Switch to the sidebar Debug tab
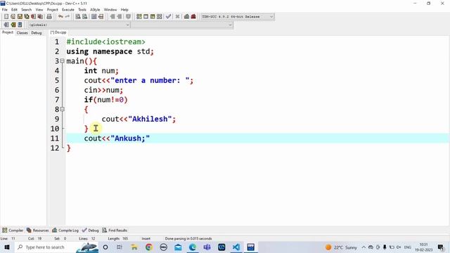Image resolution: width=450 pixels, height=253 pixels. pos(37,33)
